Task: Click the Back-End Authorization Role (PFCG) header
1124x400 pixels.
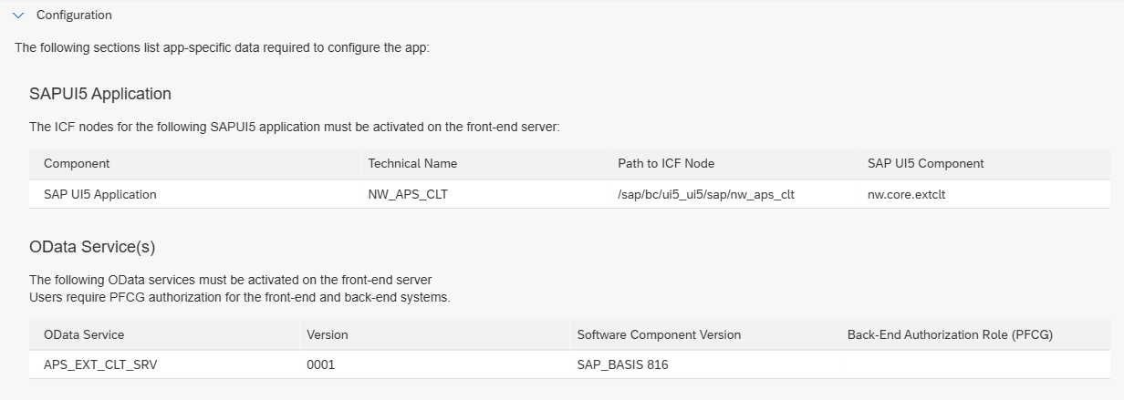Action: (x=950, y=334)
